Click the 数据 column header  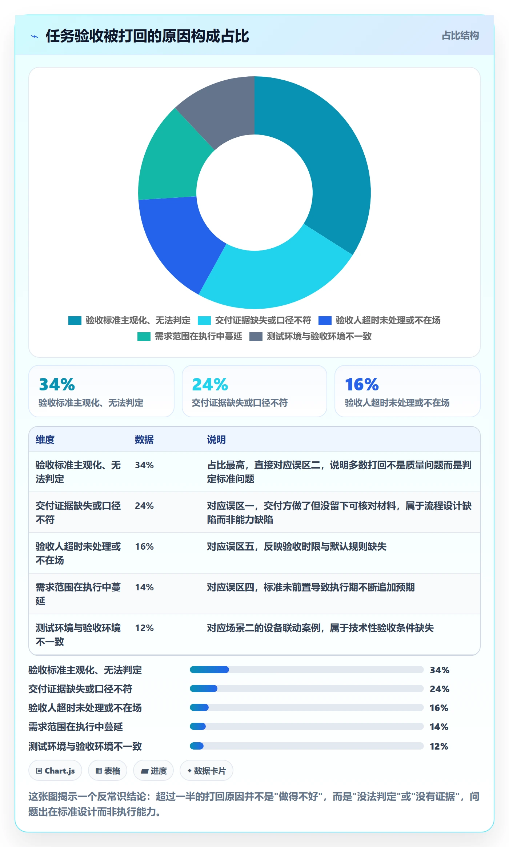tap(144, 439)
